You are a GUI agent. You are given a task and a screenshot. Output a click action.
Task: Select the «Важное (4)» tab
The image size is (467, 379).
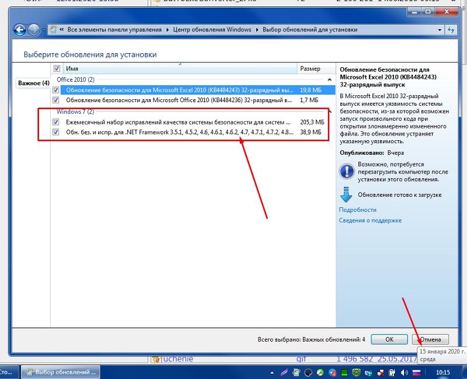tap(33, 83)
